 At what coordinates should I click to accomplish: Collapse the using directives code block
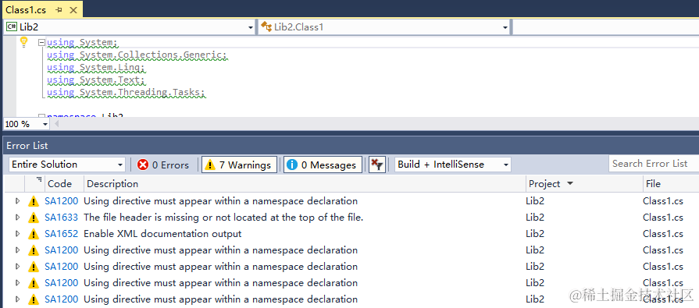click(x=41, y=43)
